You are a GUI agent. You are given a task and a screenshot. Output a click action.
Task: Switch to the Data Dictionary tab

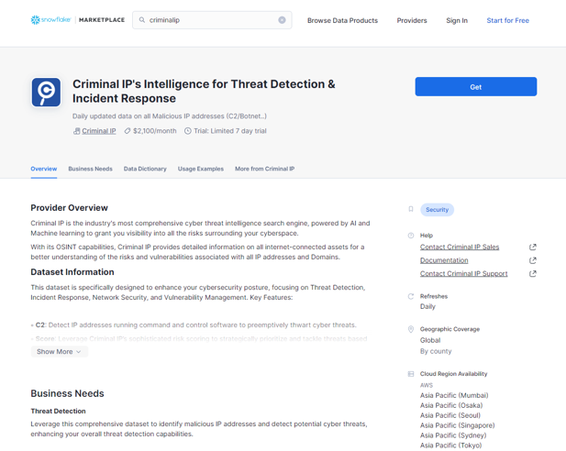coord(145,169)
